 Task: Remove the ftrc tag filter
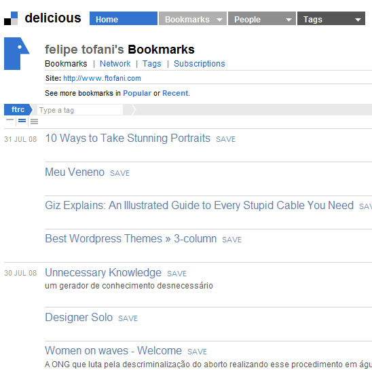18,109
